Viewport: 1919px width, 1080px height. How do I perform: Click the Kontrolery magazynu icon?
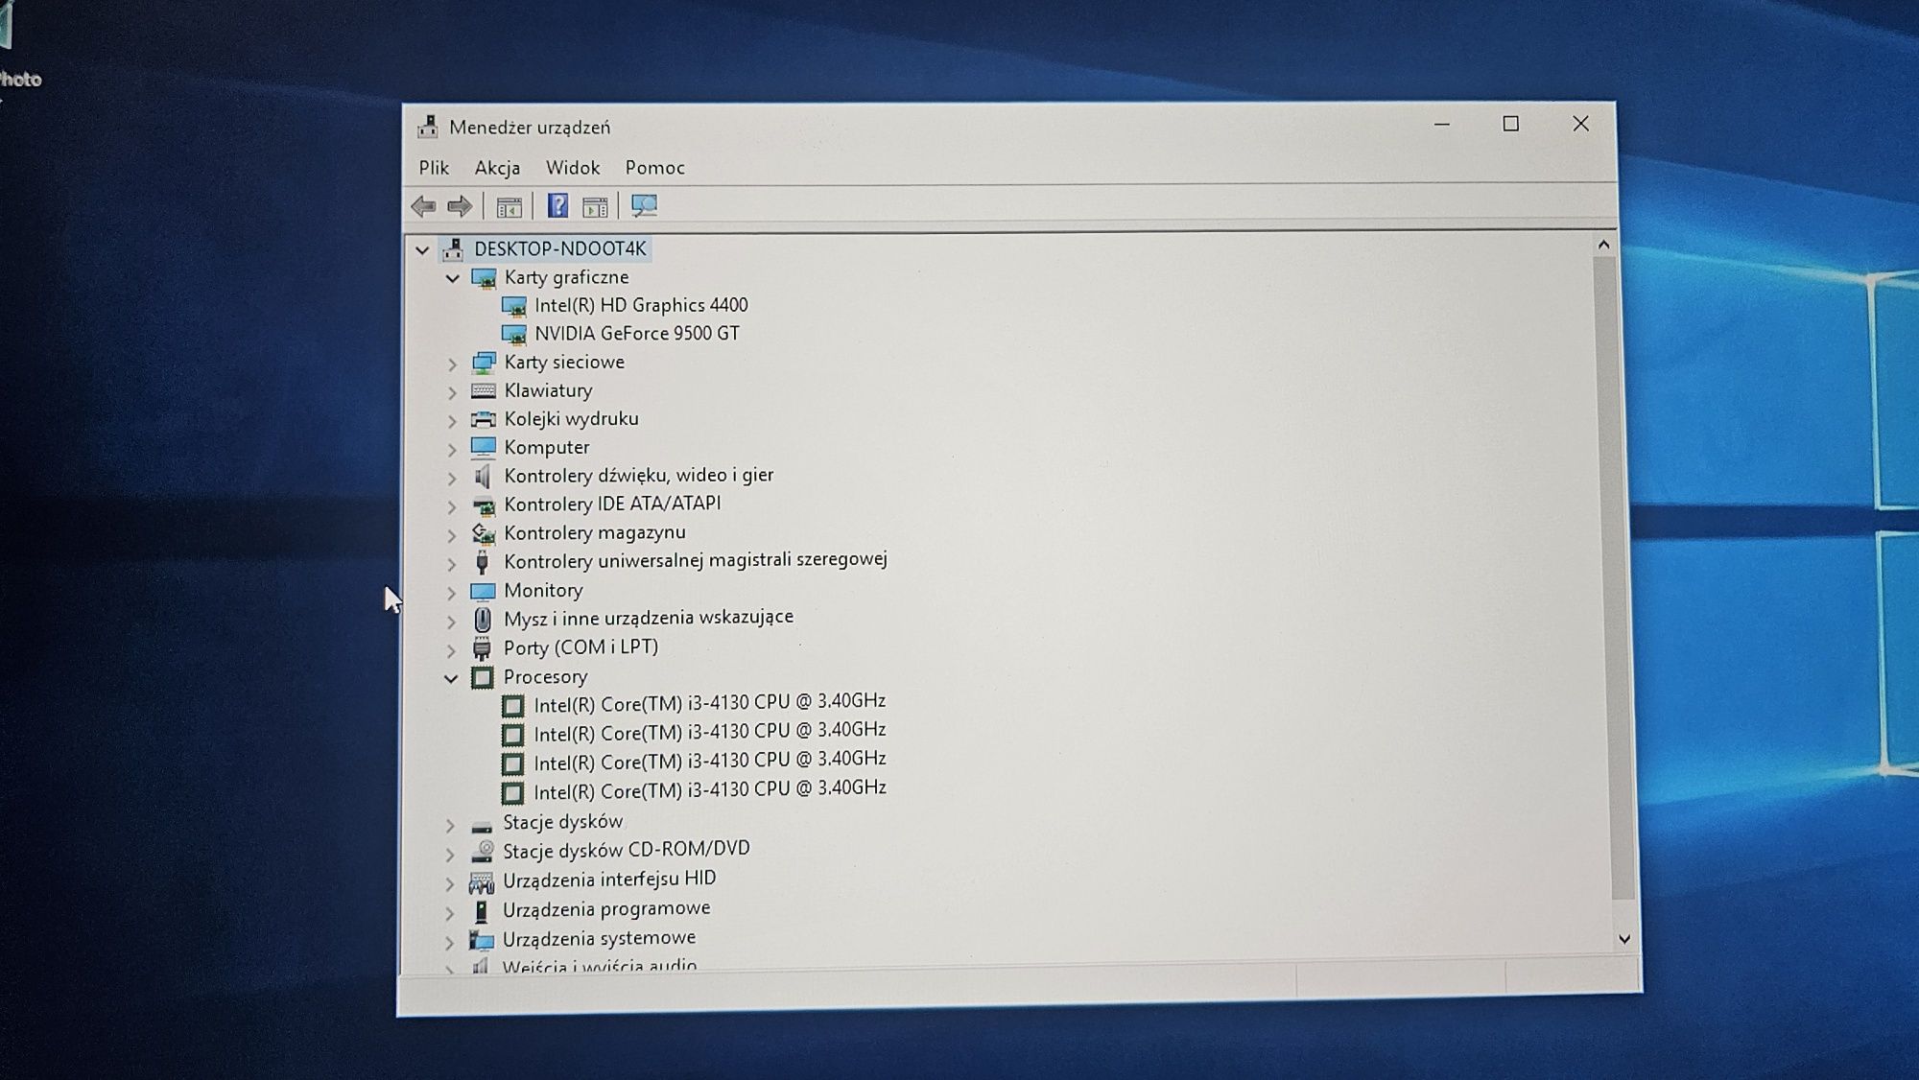[x=484, y=533]
